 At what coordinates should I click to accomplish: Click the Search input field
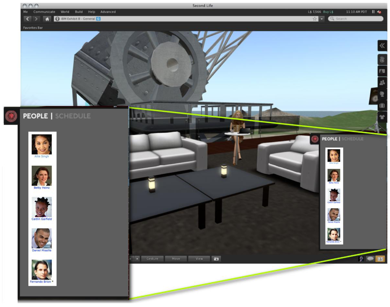click(x=356, y=19)
